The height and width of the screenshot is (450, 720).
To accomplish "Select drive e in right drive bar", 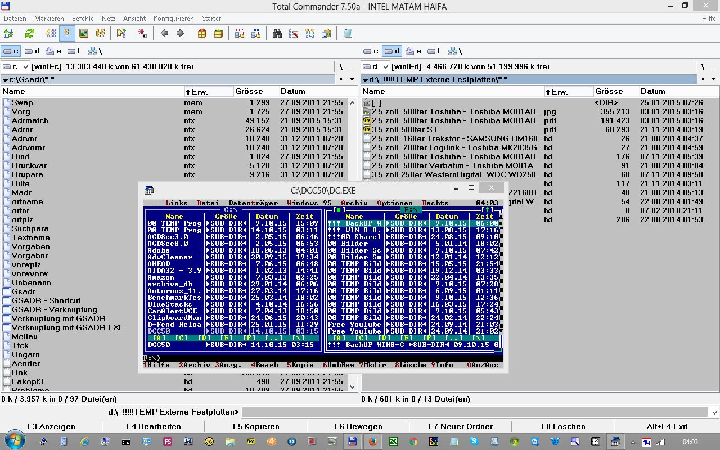I will [x=414, y=51].
